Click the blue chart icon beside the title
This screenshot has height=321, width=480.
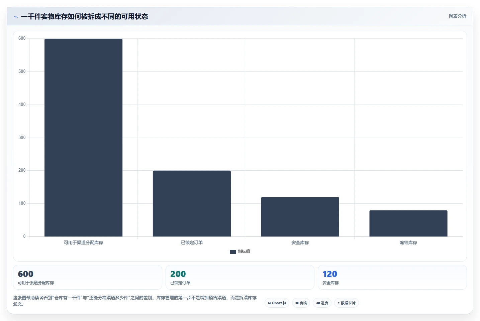tap(16, 17)
